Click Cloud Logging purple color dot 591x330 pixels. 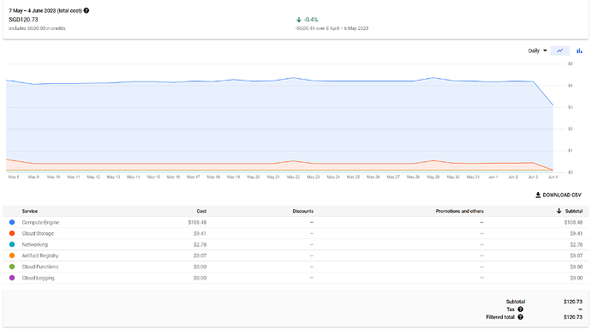click(x=12, y=278)
